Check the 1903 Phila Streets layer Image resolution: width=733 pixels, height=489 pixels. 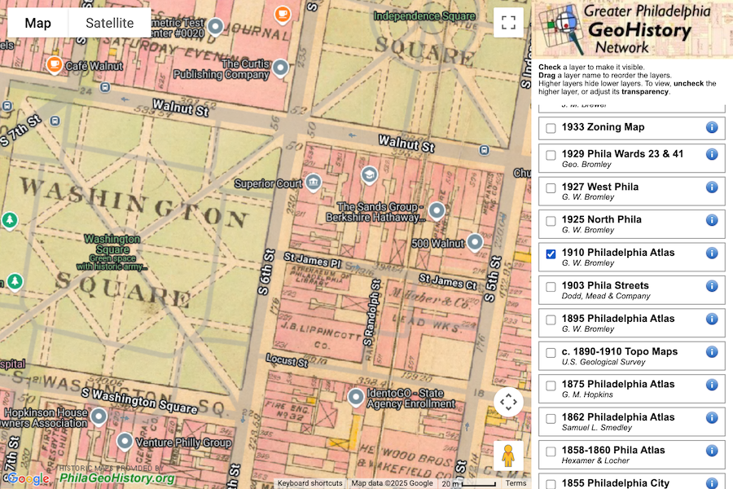551,287
